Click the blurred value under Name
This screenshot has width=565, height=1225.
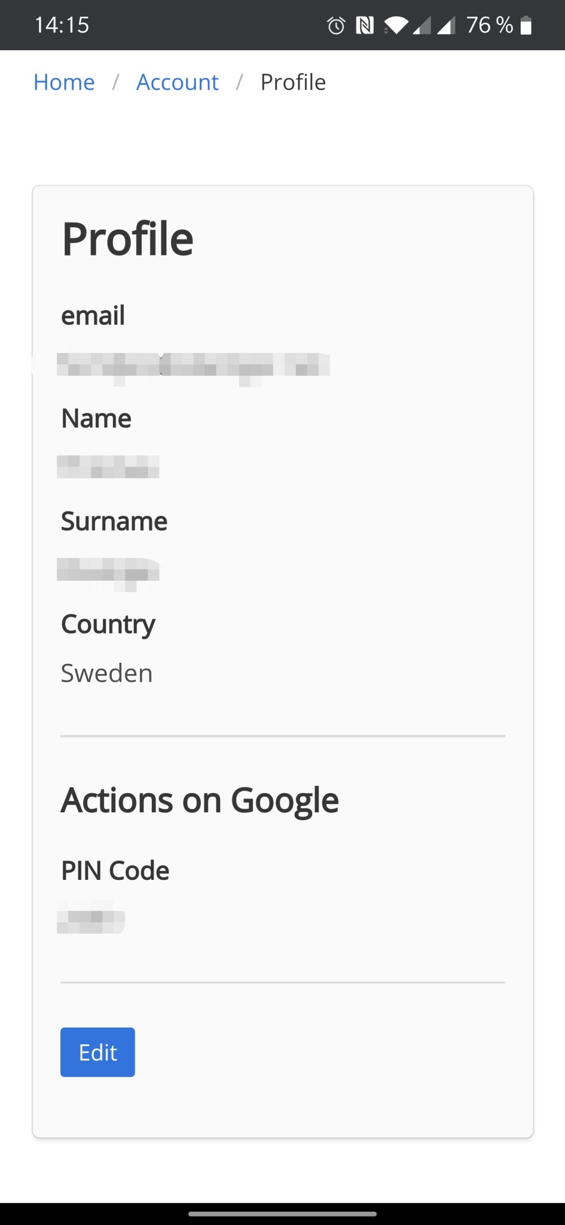tap(108, 467)
